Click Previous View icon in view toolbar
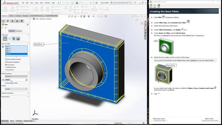Screen dimensions: 222x125 (x=75, y=16)
